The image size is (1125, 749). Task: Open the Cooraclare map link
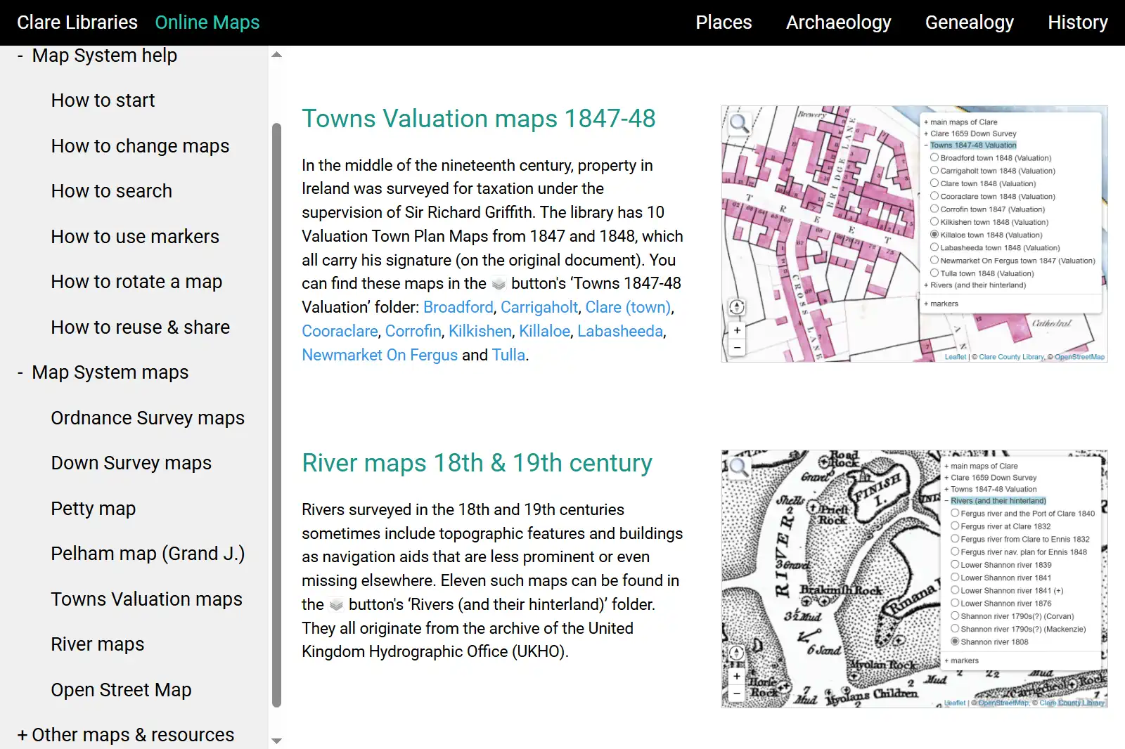(340, 332)
